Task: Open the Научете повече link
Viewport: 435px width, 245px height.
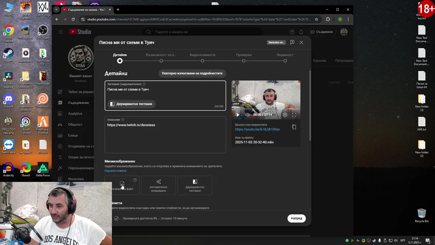Action: 115,171
